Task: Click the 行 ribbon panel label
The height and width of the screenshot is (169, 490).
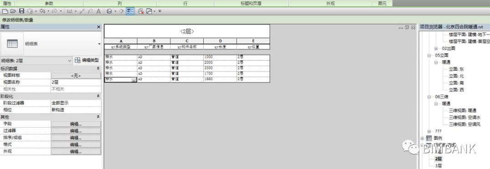Action: click(x=186, y=3)
